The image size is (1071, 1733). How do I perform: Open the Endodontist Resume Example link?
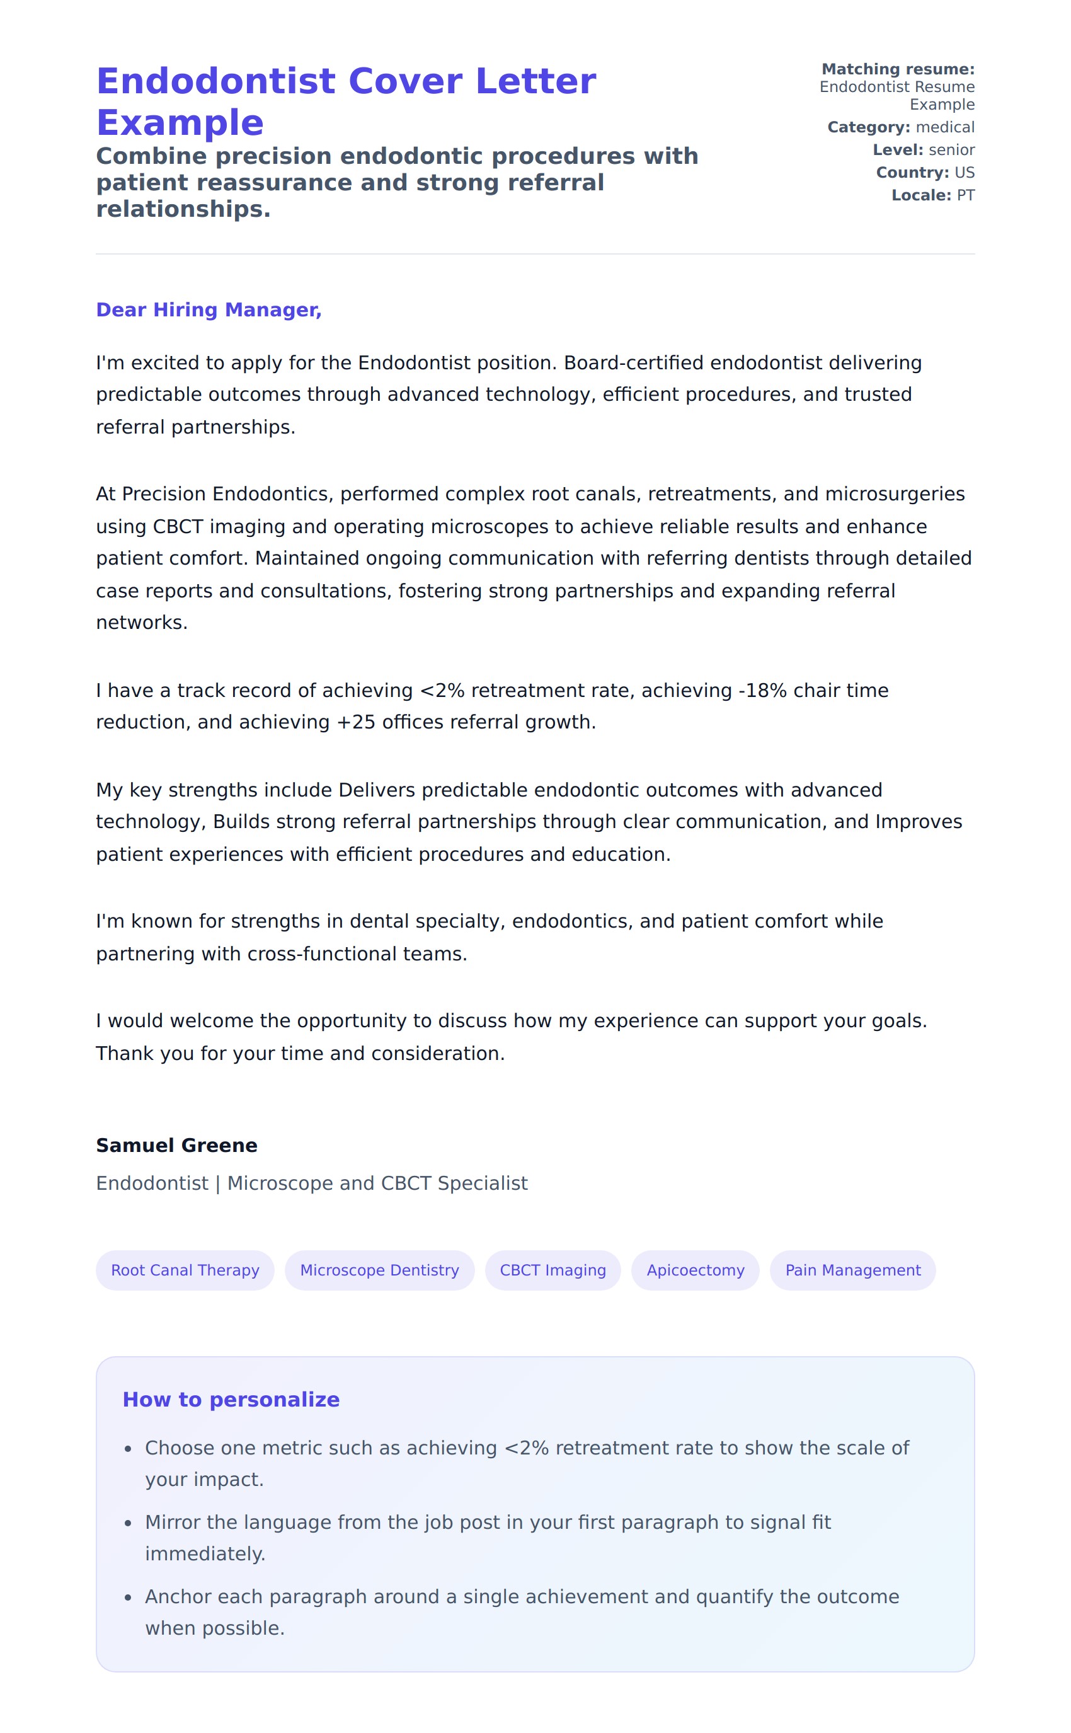pos(896,96)
